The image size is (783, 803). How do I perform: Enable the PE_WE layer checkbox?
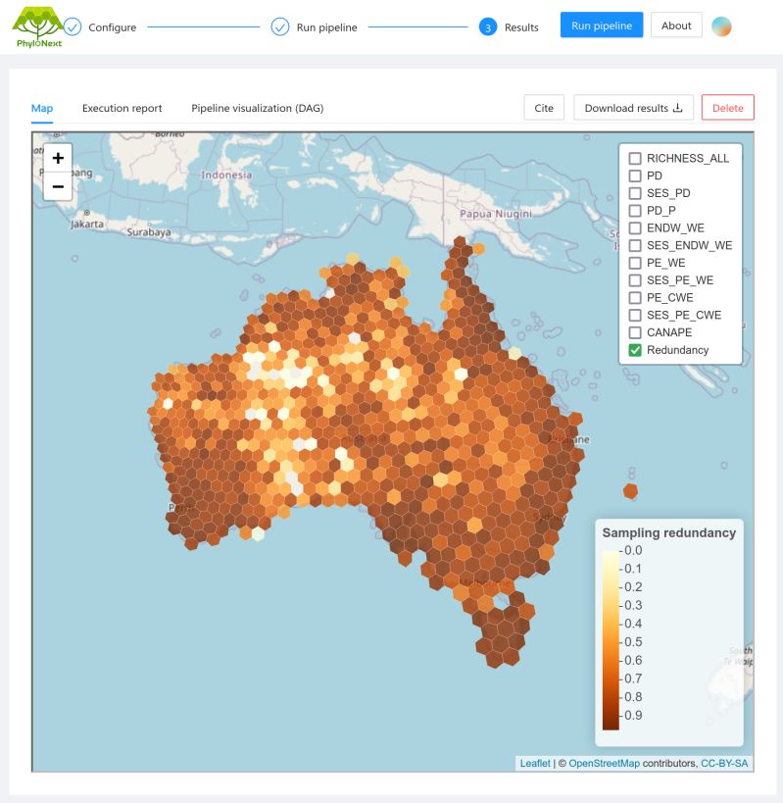point(635,263)
